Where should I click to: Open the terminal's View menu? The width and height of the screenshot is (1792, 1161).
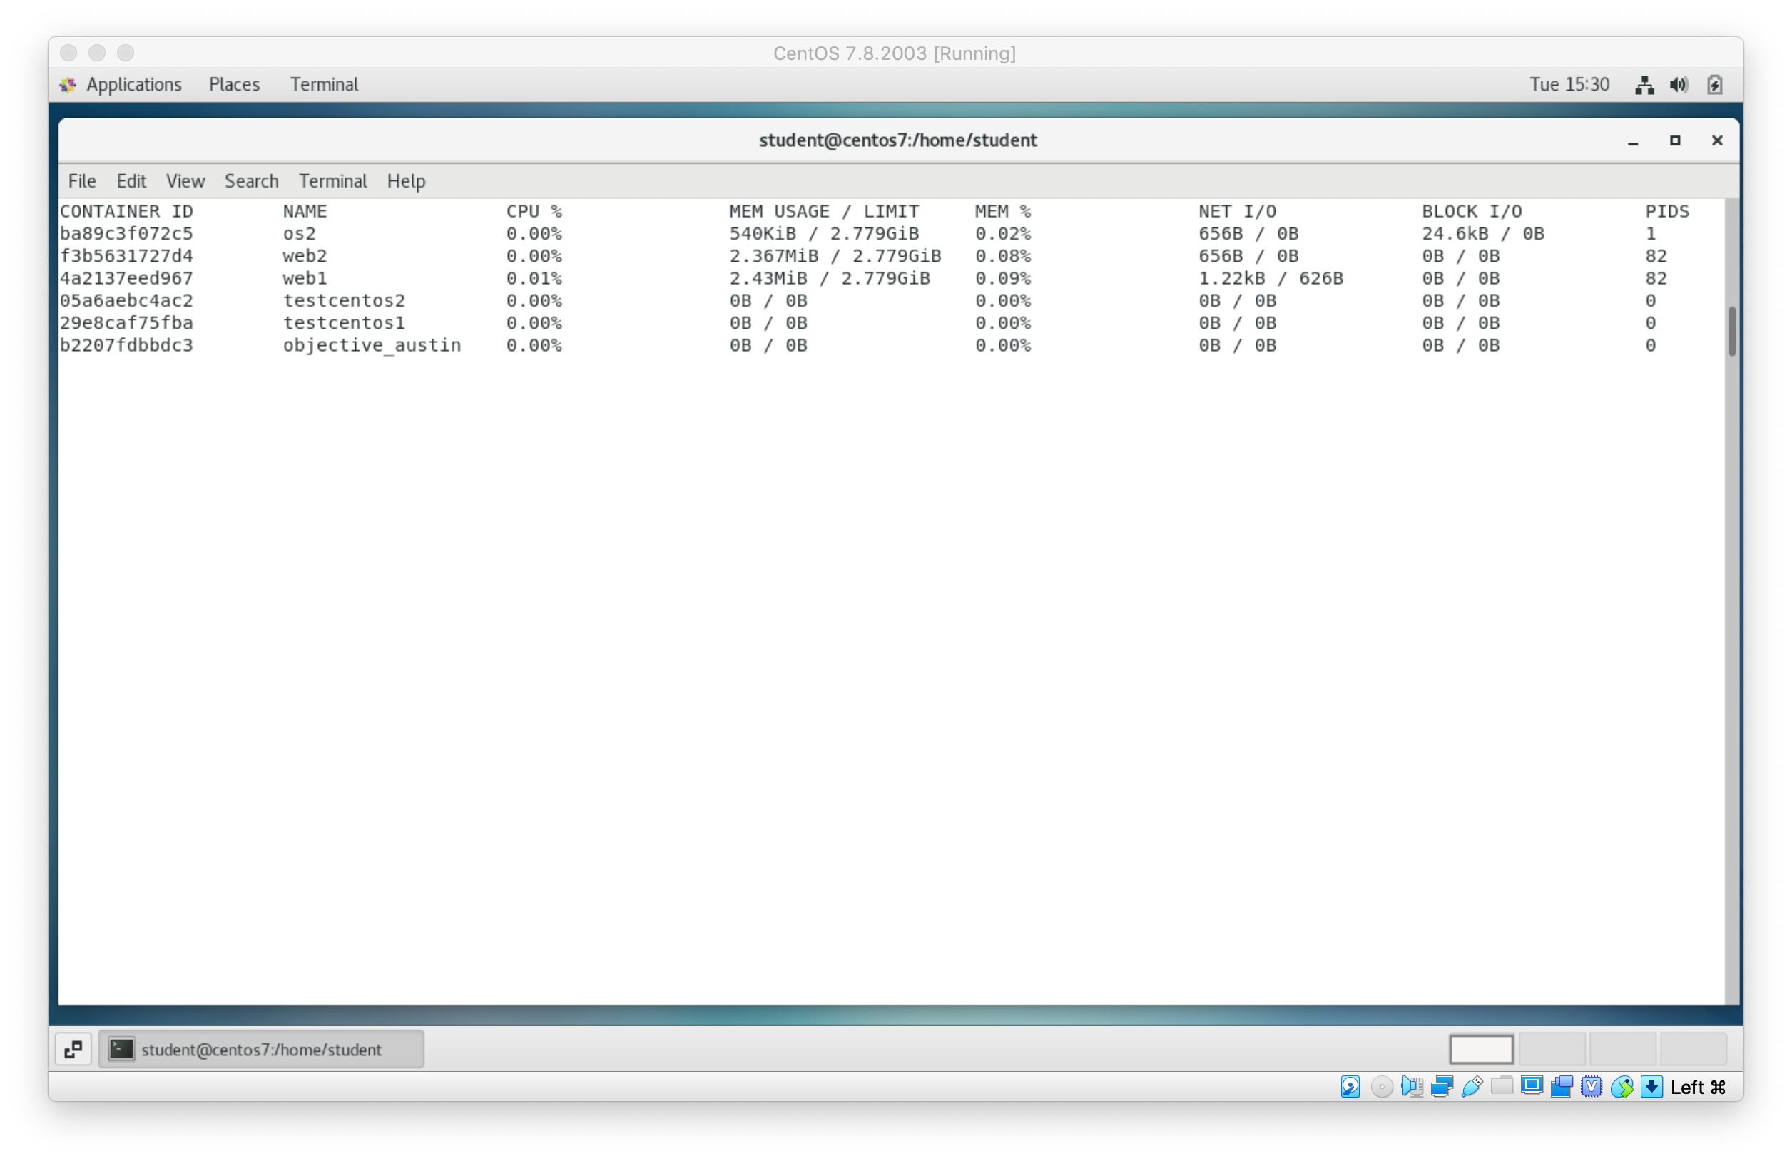click(185, 181)
